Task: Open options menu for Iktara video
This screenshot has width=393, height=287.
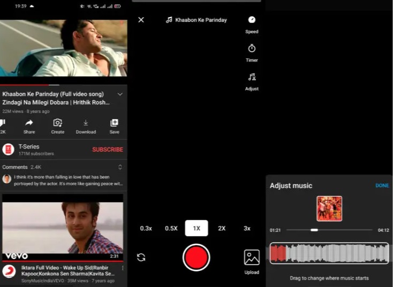Action: (123, 268)
